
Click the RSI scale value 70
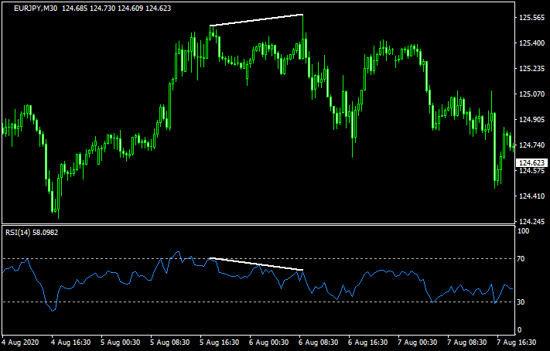click(522, 258)
